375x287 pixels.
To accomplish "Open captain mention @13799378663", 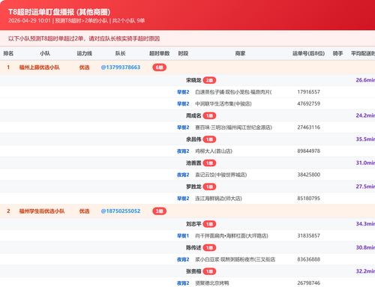I will tap(121, 67).
